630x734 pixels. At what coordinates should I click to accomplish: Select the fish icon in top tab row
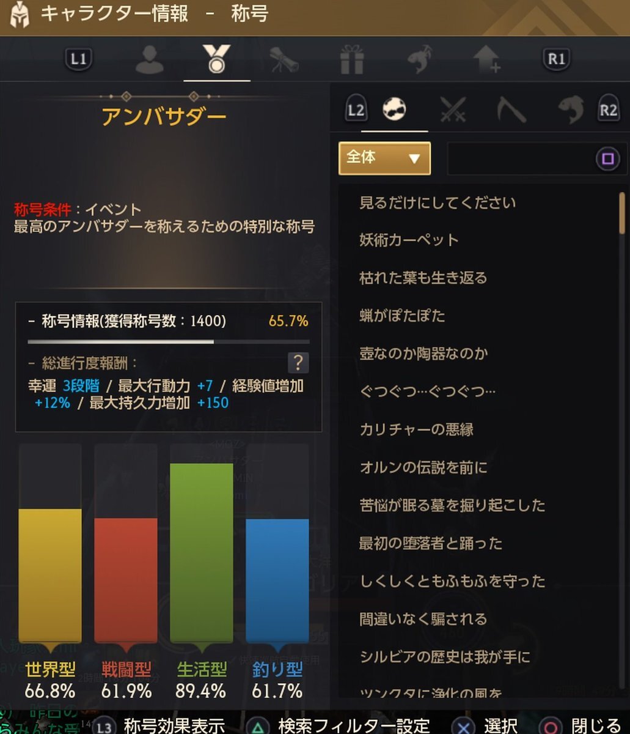(420, 59)
